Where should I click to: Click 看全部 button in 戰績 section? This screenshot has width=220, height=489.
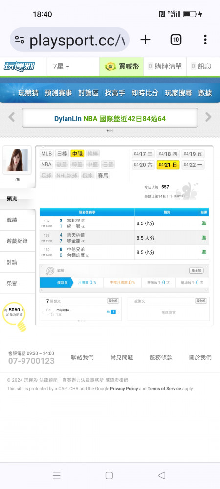pos(197,271)
